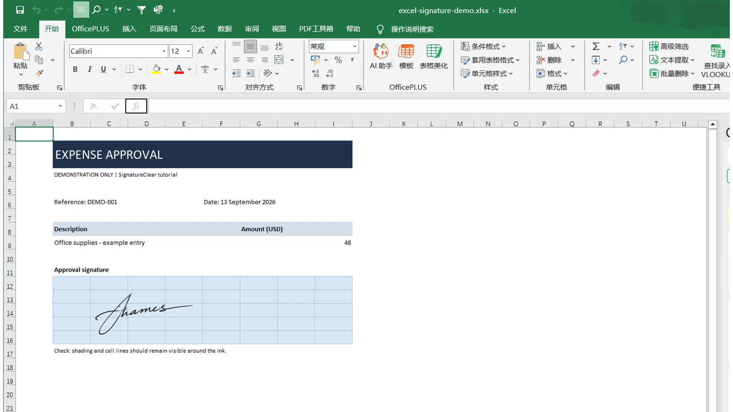Toggle wrap text in cells
The height and width of the screenshot is (412, 733).
tap(279, 46)
